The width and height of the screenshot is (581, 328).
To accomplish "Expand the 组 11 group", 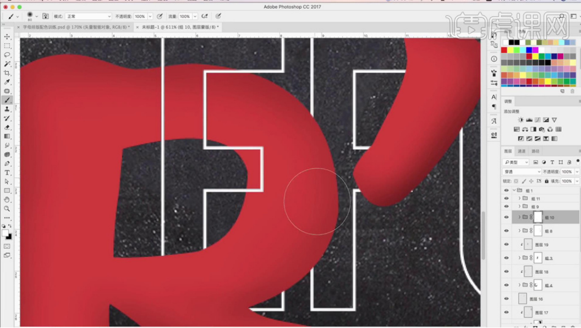I will point(519,199).
